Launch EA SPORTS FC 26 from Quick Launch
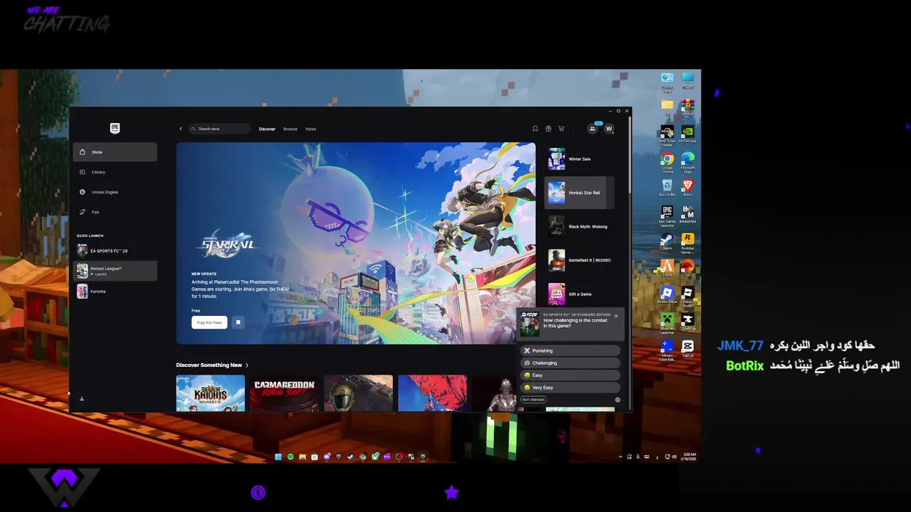911x512 pixels. point(115,250)
